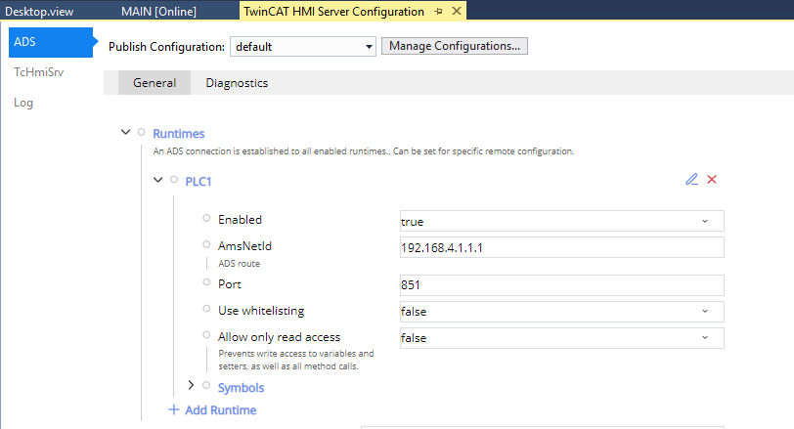This screenshot has width=794, height=429.
Task: Close the TwinCAT HMI Server Configuration tab
Action: point(457,11)
